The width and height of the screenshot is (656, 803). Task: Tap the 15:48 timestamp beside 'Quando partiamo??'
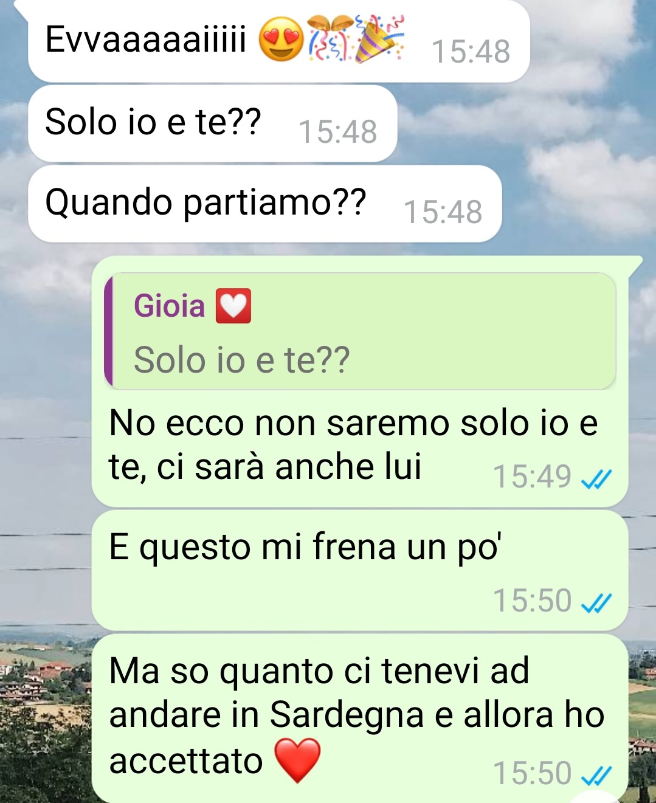click(x=443, y=212)
